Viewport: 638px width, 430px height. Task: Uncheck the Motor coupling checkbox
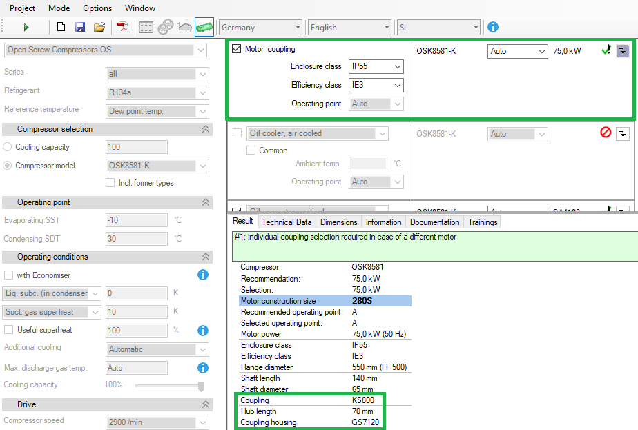pos(235,49)
